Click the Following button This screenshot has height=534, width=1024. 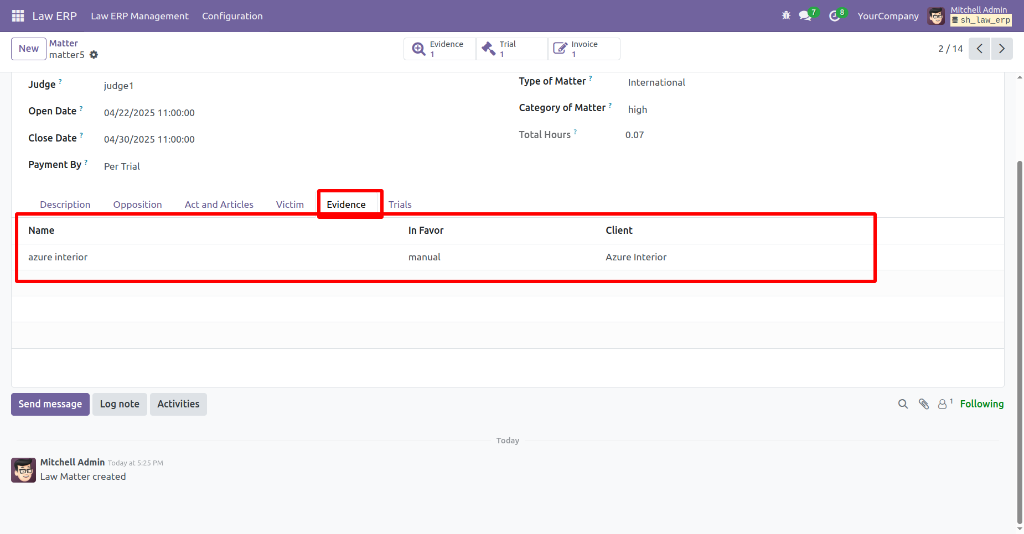[981, 404]
